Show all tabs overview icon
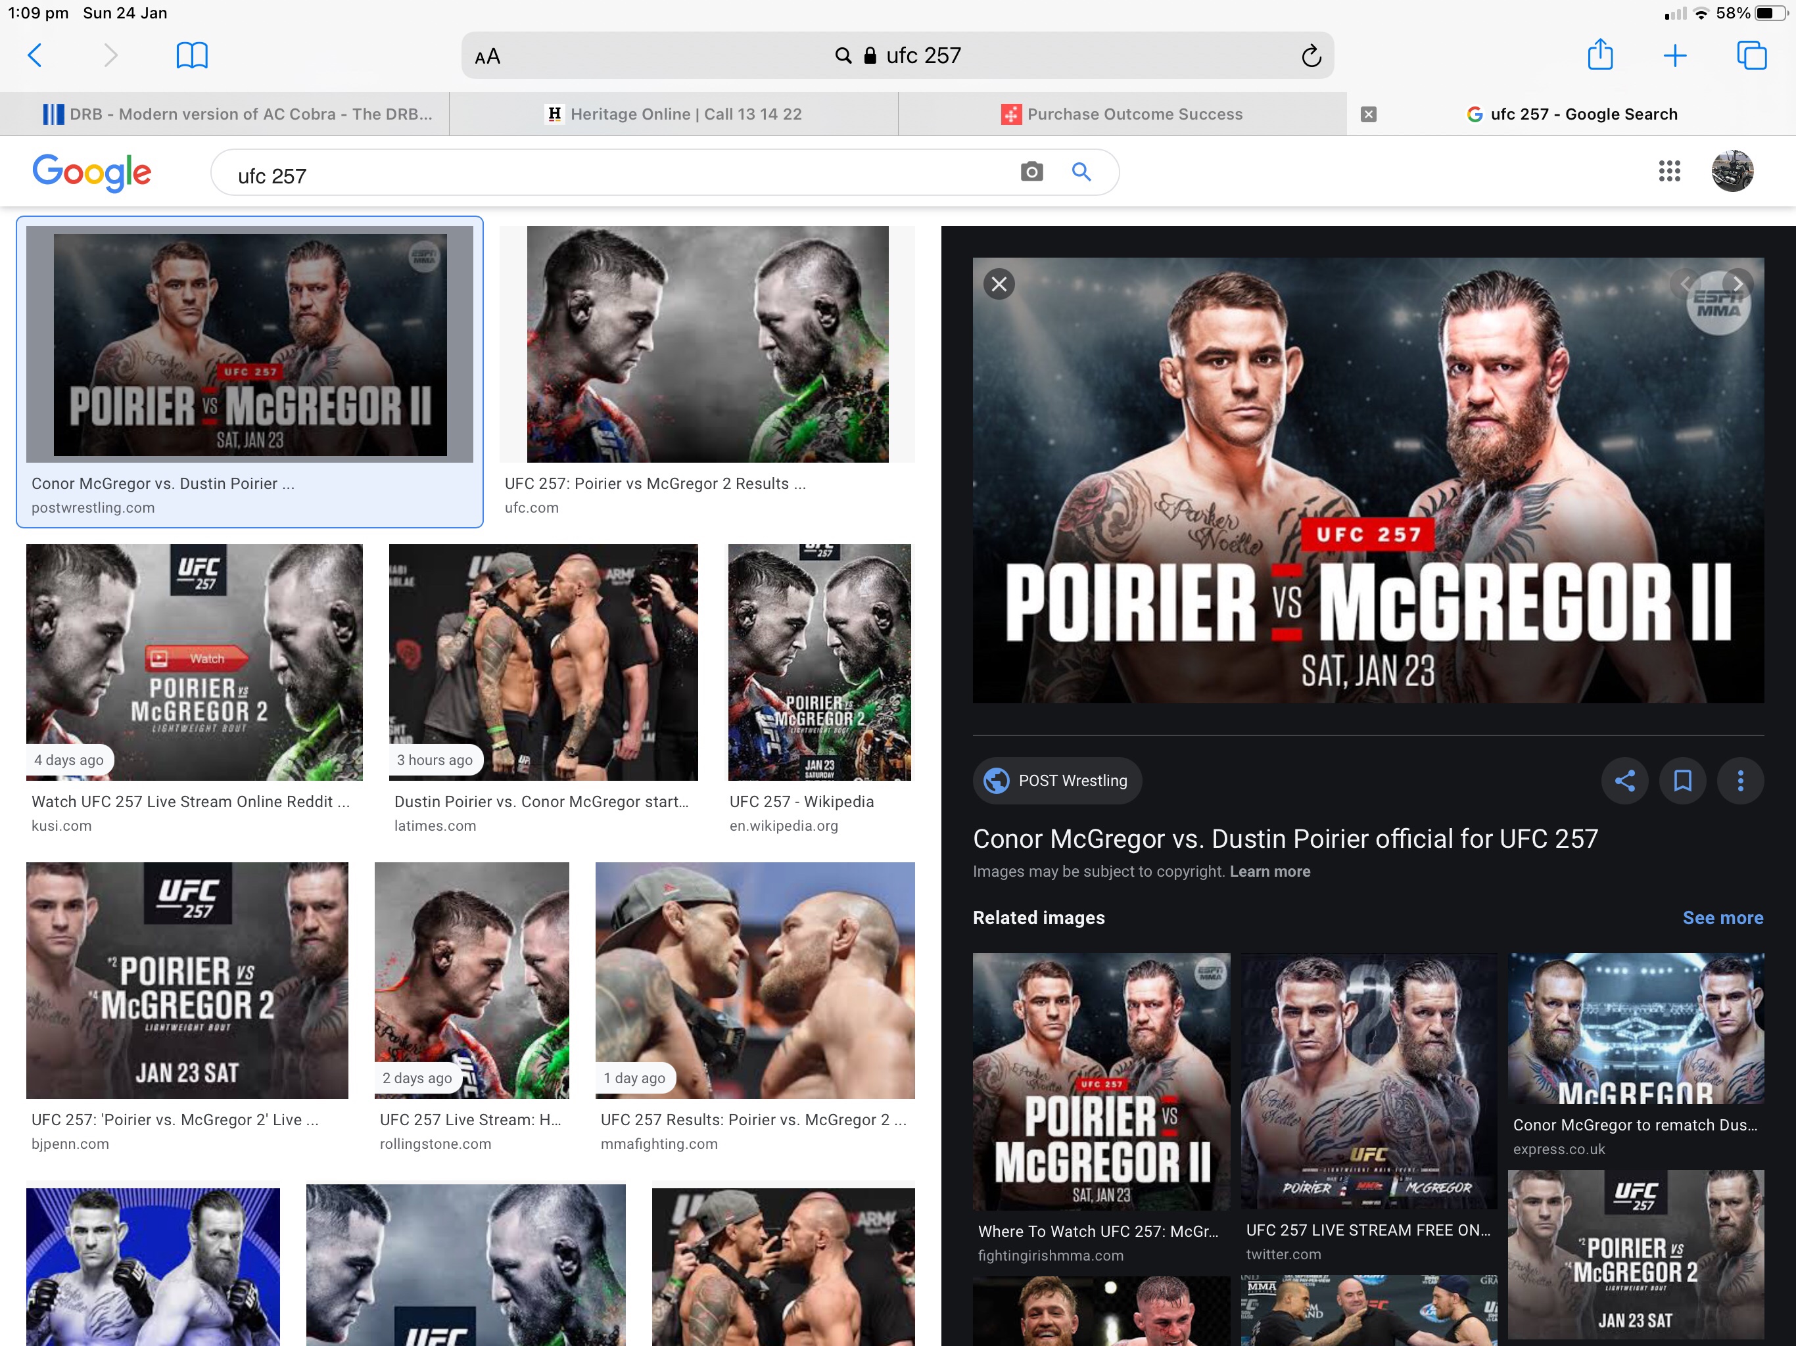1796x1346 pixels. 1751,55
